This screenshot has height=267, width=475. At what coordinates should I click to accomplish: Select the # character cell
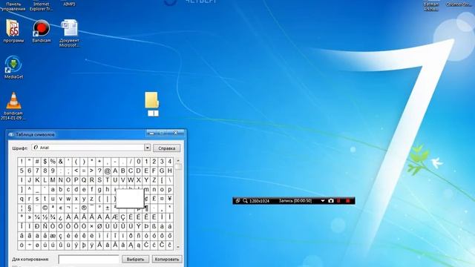pyautogui.click(x=37, y=162)
